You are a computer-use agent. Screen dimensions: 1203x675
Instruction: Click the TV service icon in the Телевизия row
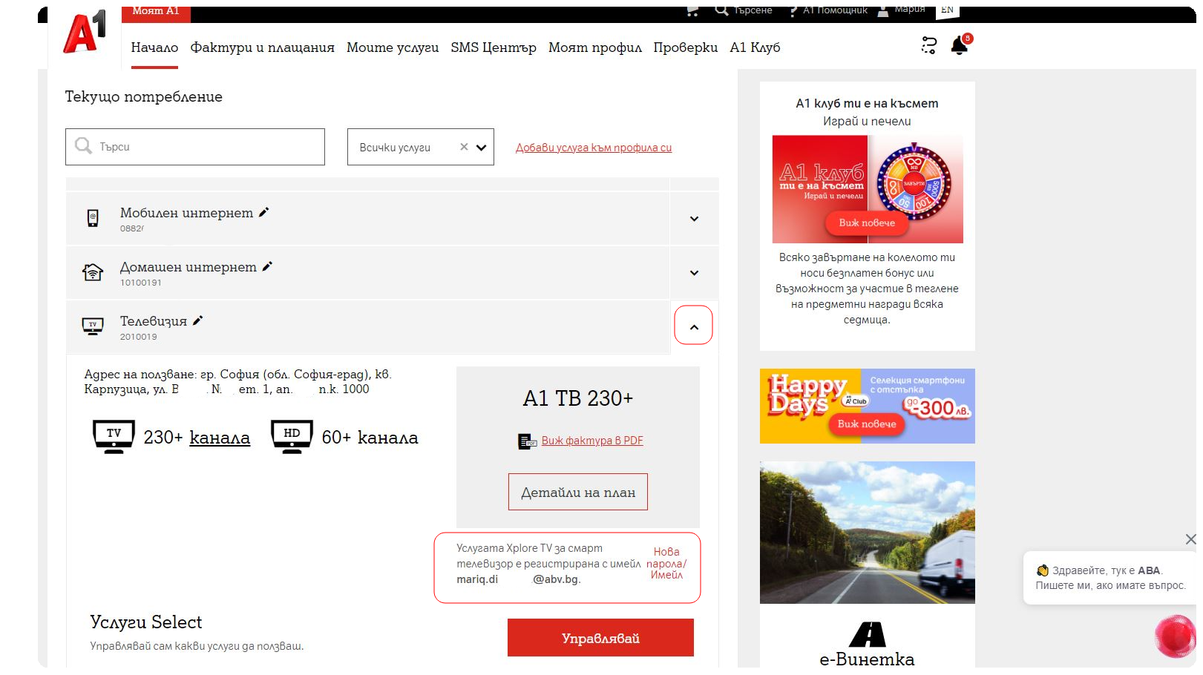tap(93, 326)
